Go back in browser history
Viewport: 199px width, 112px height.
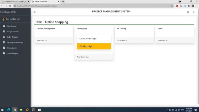click(2, 6)
